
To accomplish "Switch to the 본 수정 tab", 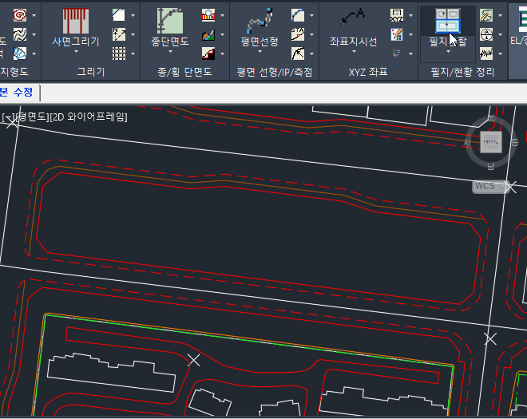I will point(17,92).
